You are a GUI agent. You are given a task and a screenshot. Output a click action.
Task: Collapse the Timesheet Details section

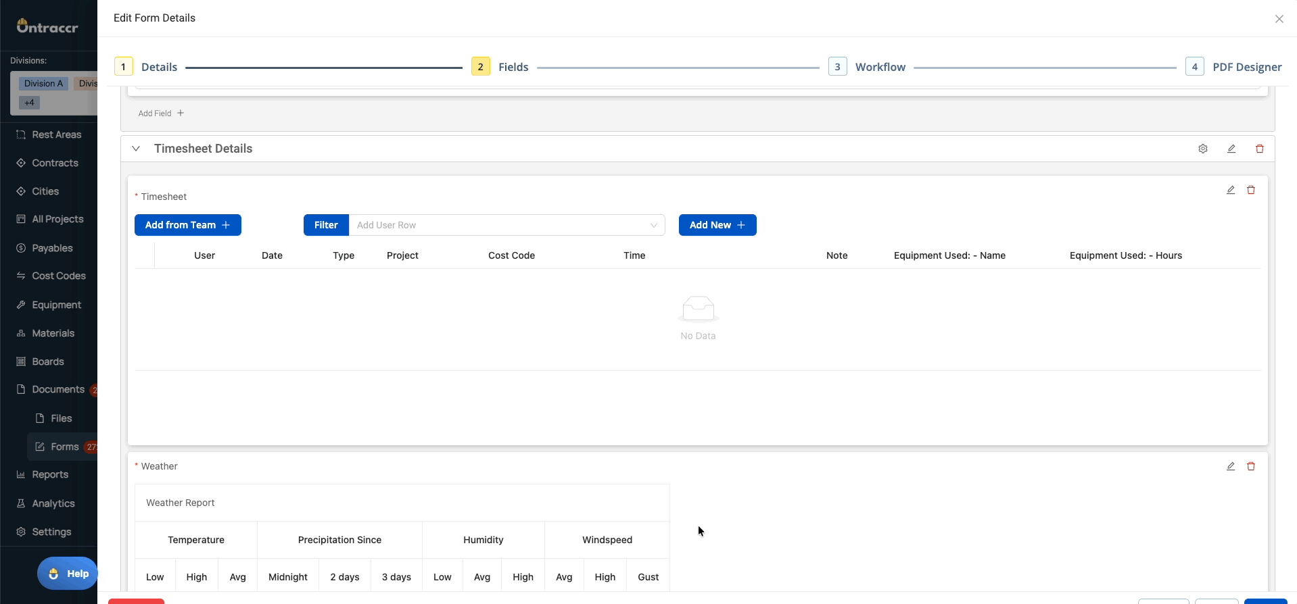pos(136,149)
